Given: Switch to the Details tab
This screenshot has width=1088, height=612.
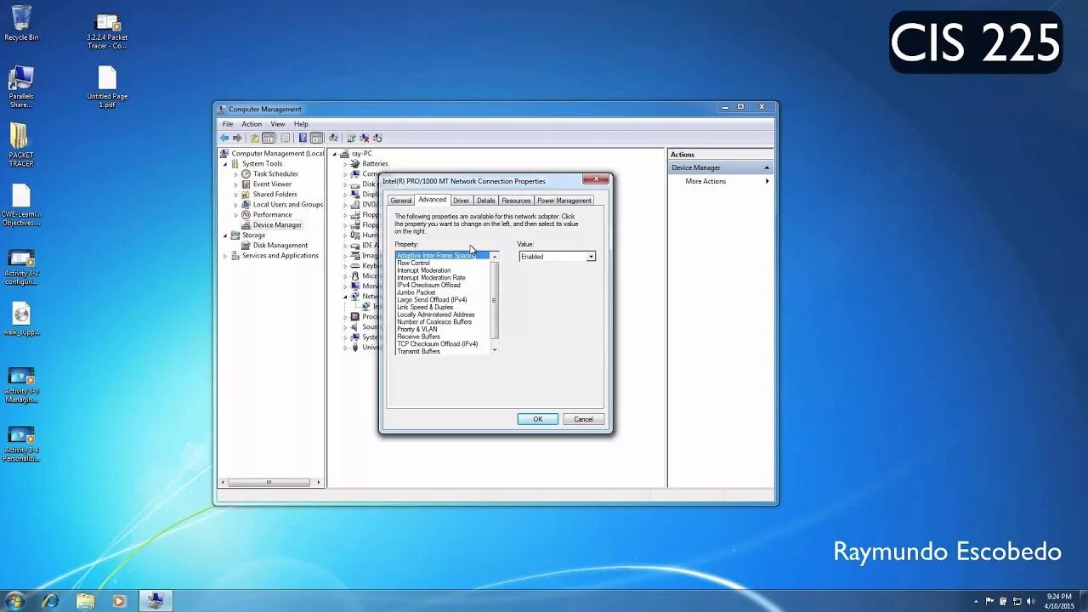Looking at the screenshot, I should pyautogui.click(x=485, y=201).
